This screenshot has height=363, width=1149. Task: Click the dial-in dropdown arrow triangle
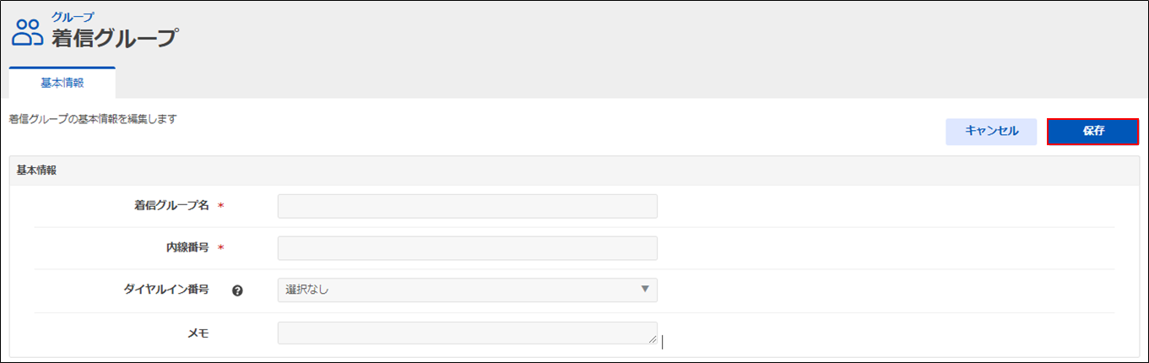click(645, 290)
